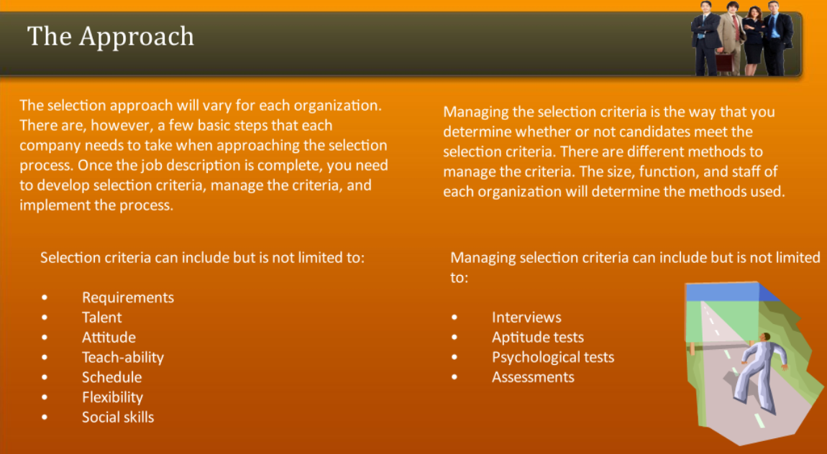Click the heading "Managing selection criteria can include"
Image resolution: width=827 pixels, height=454 pixels.
click(634, 257)
